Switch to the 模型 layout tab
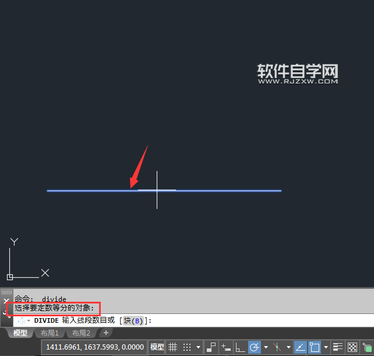Viewport: 374px width, 356px height. 20,333
